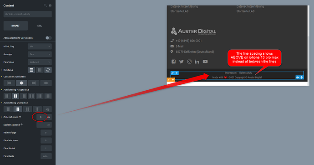The height and width of the screenshot is (165, 314).
Task: Click the reverse direction icon under Richtung
Action: [x=48, y=70]
